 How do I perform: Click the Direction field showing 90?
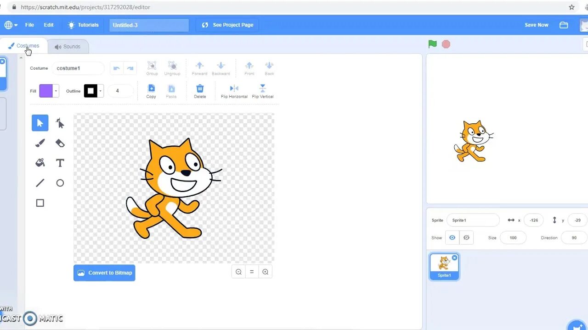(x=574, y=237)
